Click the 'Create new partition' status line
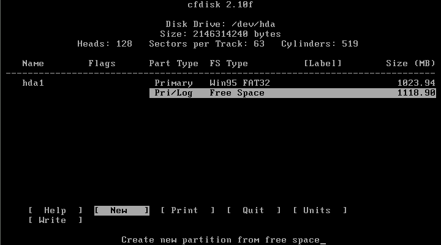The width and height of the screenshot is (441, 245). point(221,239)
